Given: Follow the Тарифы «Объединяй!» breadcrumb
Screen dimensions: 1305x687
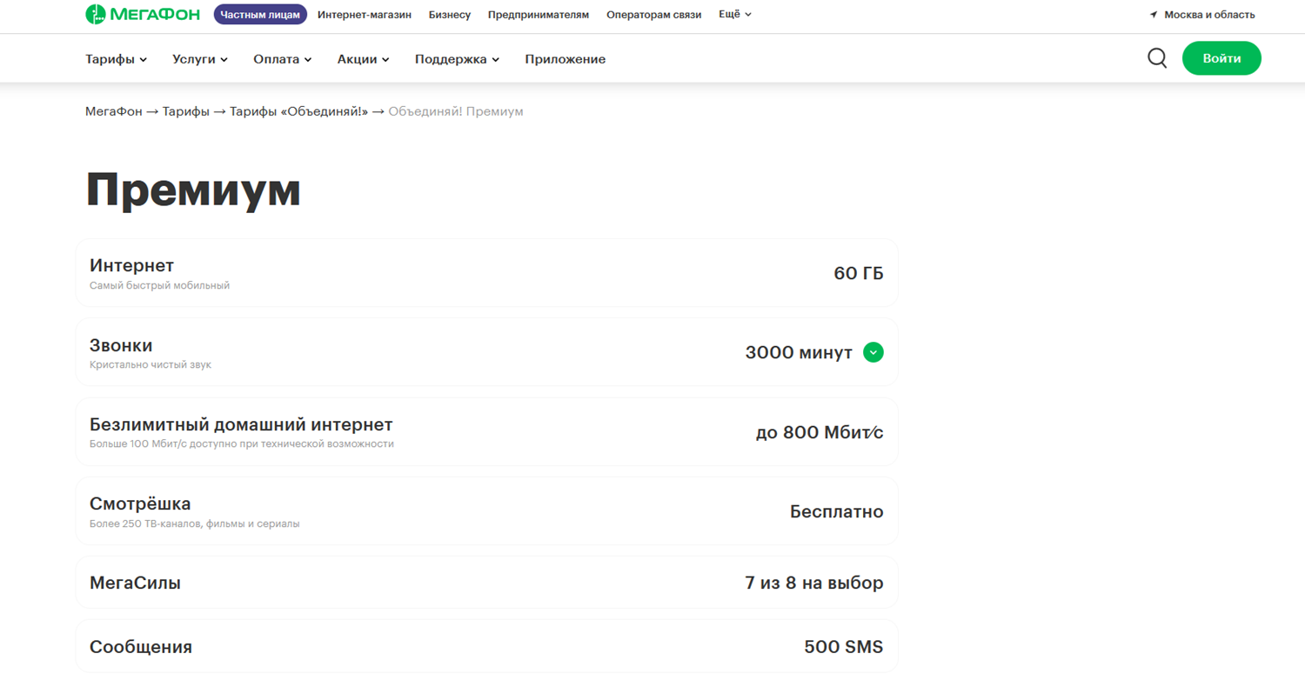Looking at the screenshot, I should (x=299, y=111).
